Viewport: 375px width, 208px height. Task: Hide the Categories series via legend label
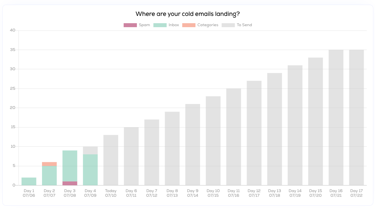208,25
